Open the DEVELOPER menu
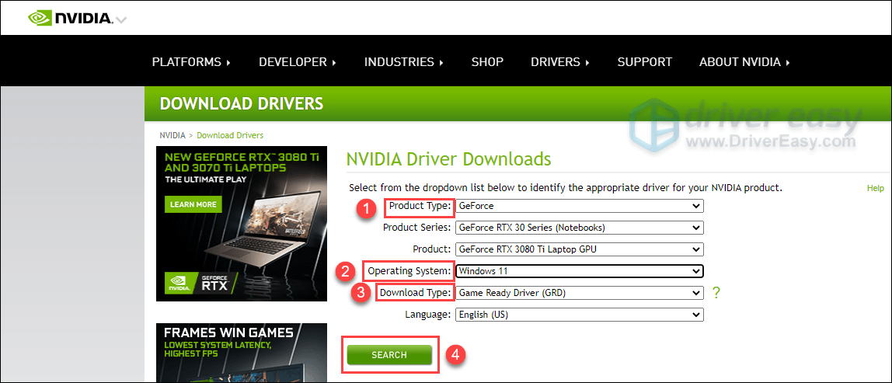 298,62
